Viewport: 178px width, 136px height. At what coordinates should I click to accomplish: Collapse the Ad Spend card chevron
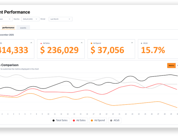tap(132, 43)
